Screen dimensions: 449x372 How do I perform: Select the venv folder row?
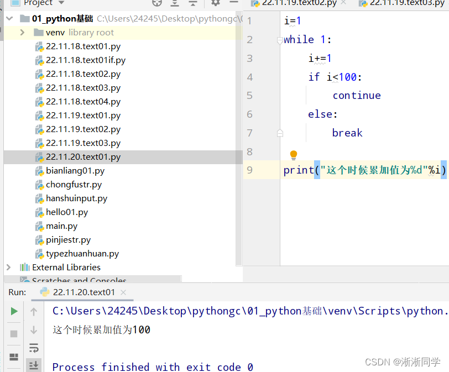[123, 33]
